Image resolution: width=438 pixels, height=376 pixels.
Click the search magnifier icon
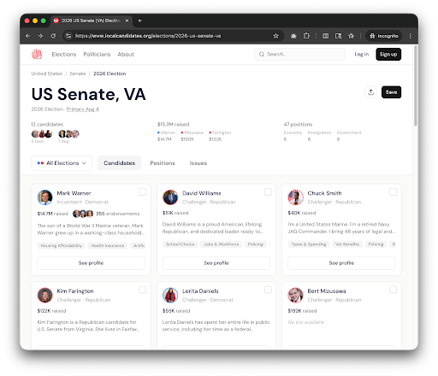tap(262, 54)
